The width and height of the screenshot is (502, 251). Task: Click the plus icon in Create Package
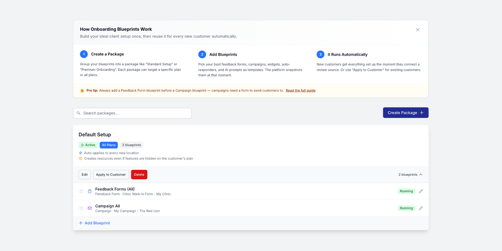pos(422,113)
